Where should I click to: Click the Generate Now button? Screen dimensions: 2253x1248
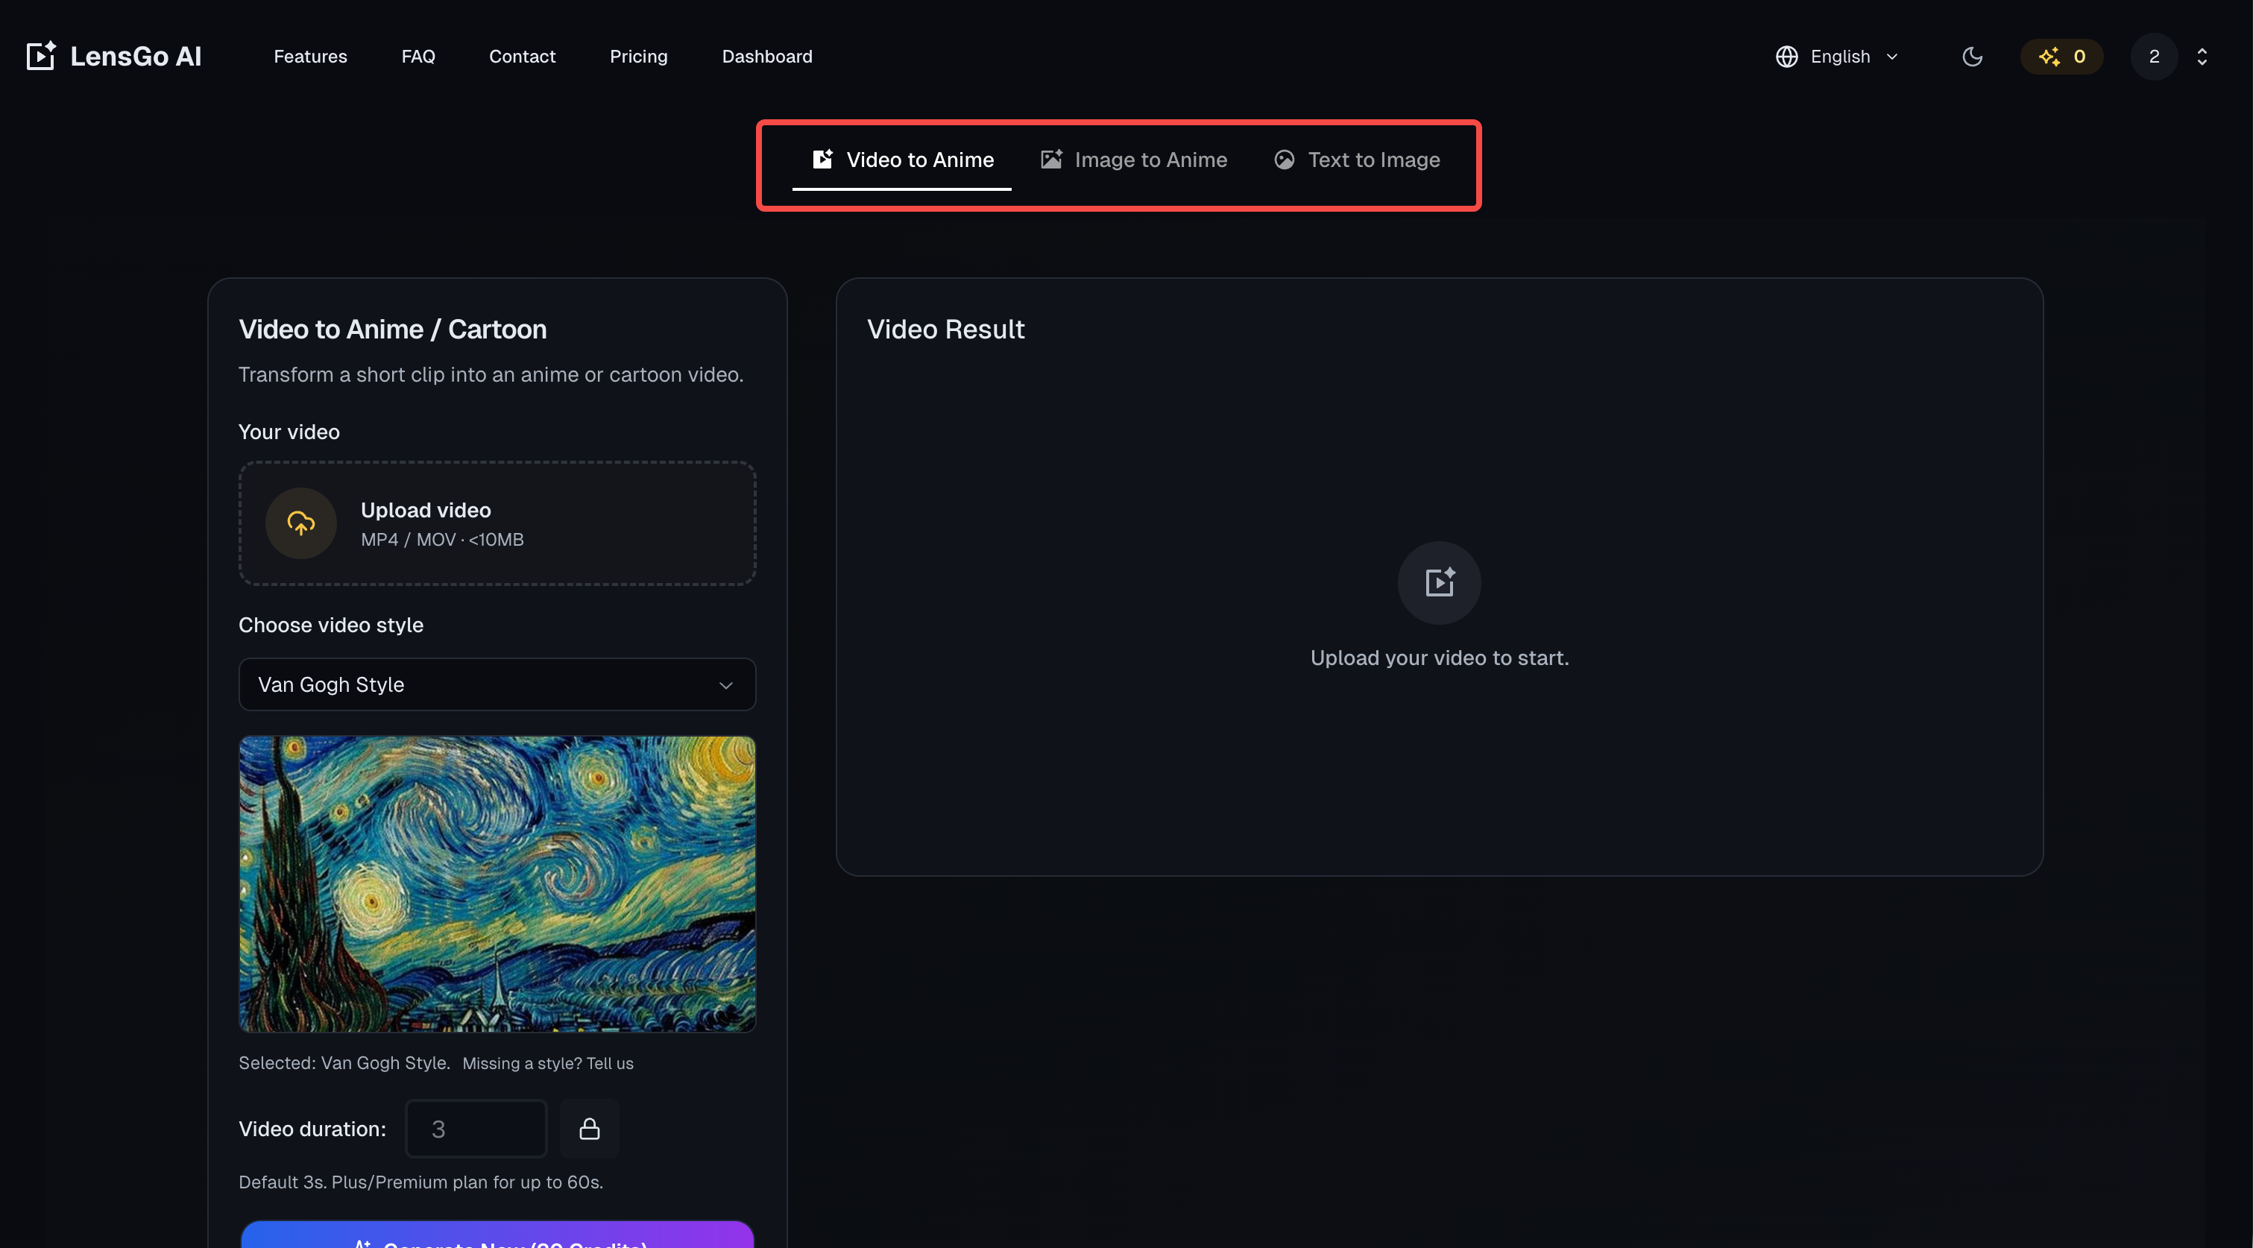pos(497,1237)
